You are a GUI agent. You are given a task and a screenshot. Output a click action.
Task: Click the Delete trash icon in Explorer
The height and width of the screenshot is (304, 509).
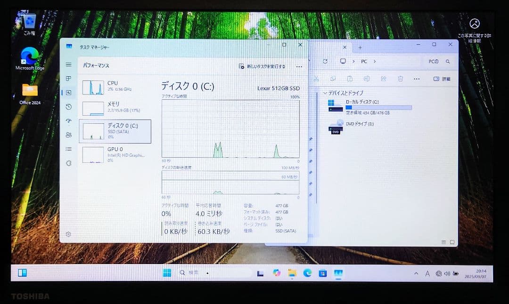click(x=401, y=79)
